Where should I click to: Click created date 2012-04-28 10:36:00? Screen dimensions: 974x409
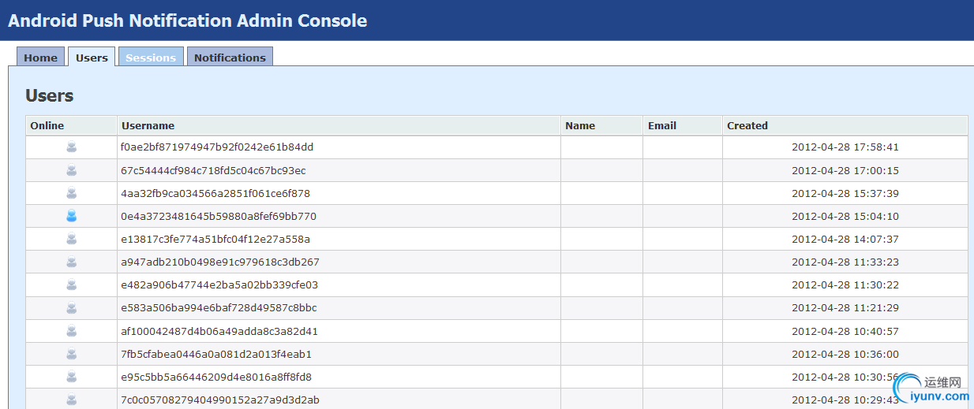[845, 354]
